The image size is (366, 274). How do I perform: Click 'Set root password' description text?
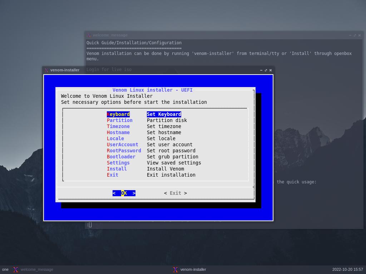tap(171, 151)
